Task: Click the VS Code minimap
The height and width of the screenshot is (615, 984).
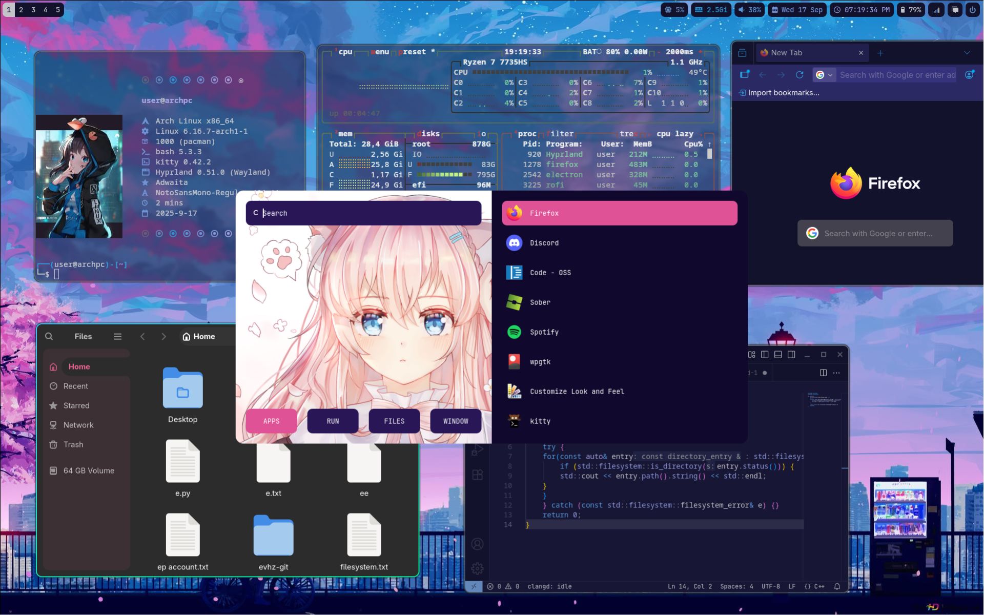Action: 825,400
